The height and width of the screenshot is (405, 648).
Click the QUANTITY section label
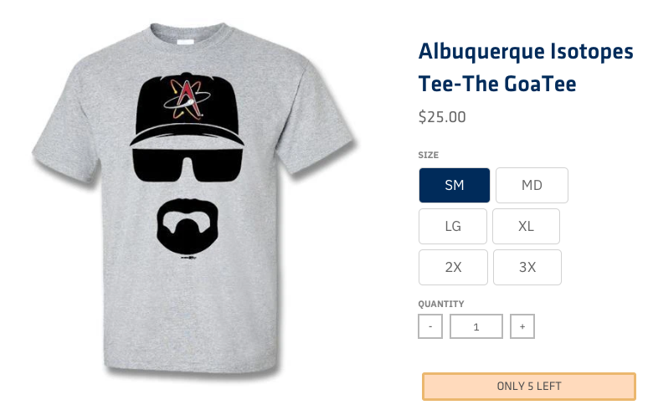point(441,304)
